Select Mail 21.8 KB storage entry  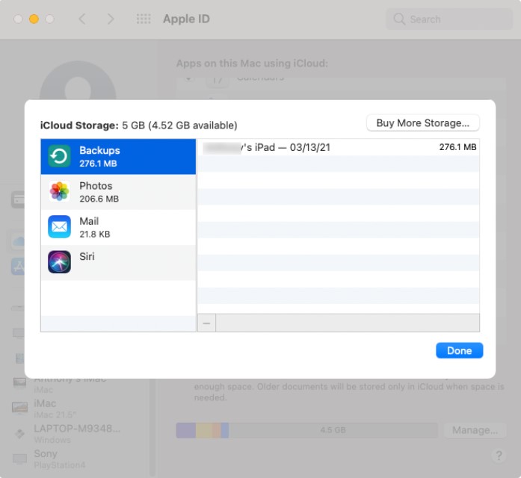(x=118, y=227)
